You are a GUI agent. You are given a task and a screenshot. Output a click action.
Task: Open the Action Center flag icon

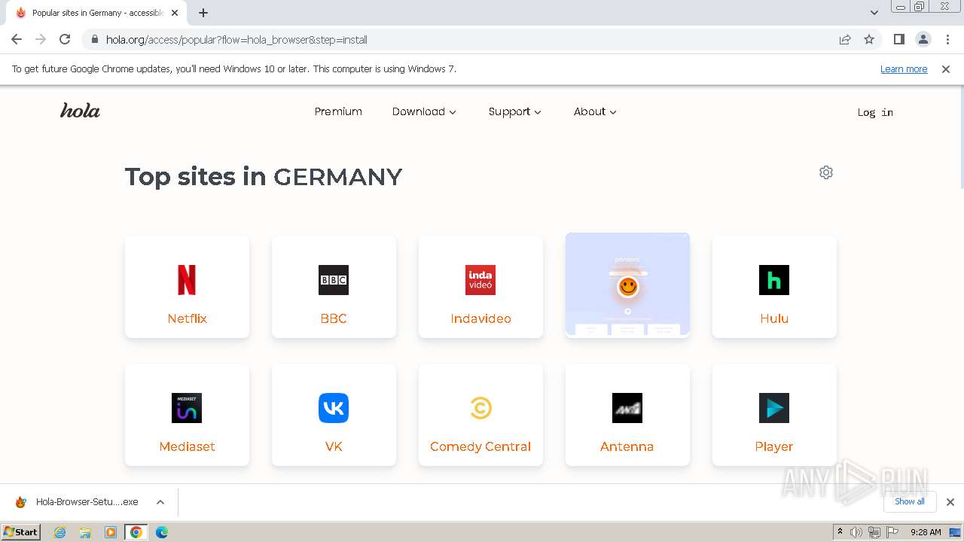pyautogui.click(x=891, y=532)
